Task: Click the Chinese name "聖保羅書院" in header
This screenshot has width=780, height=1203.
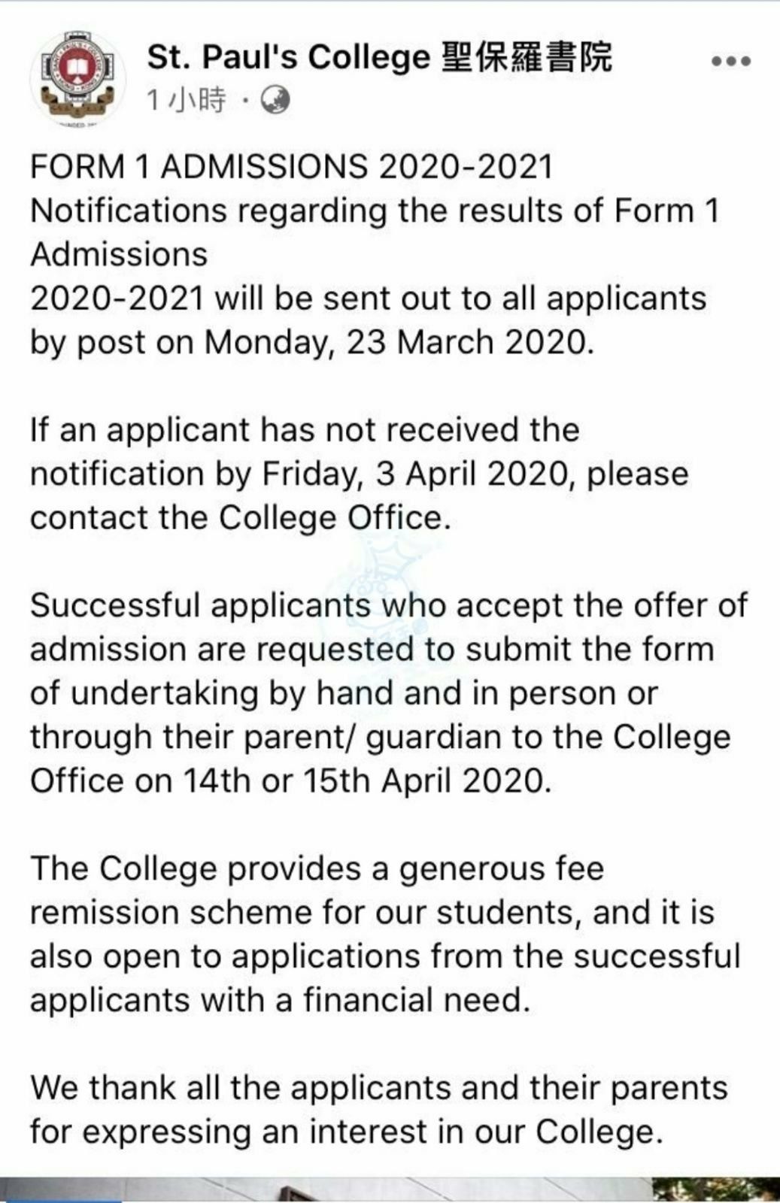Action: [527, 58]
